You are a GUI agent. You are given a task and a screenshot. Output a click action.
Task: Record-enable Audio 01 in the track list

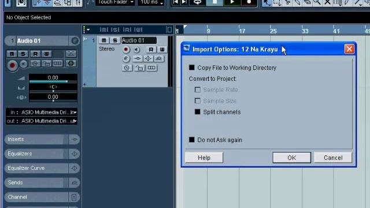[x=126, y=50]
